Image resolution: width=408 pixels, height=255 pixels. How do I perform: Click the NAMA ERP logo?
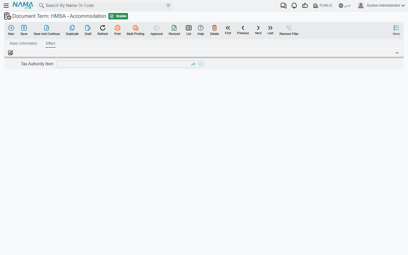point(23,5)
